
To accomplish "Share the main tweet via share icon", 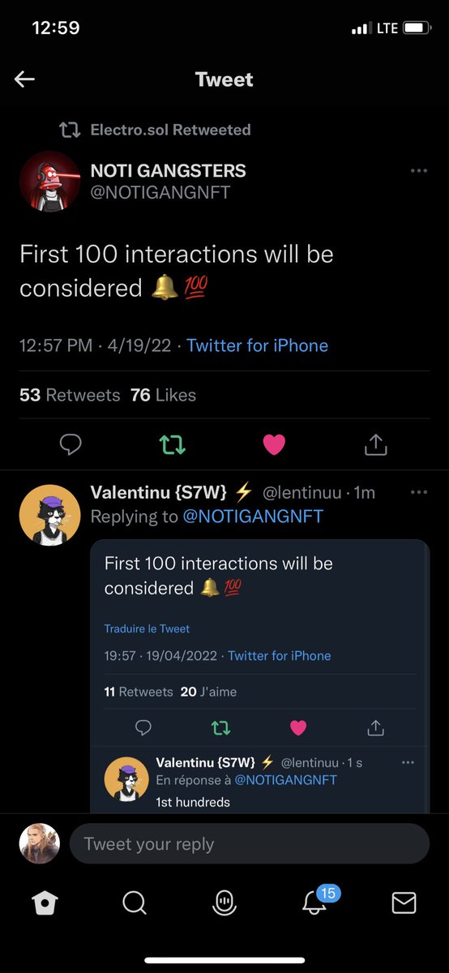I will click(x=376, y=444).
